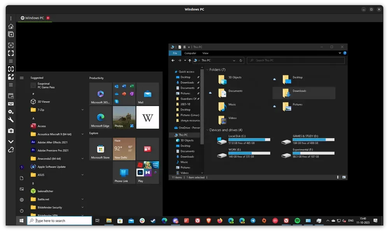
Task: Take a screenshot with Remmina camera icon
Action: coord(11,131)
